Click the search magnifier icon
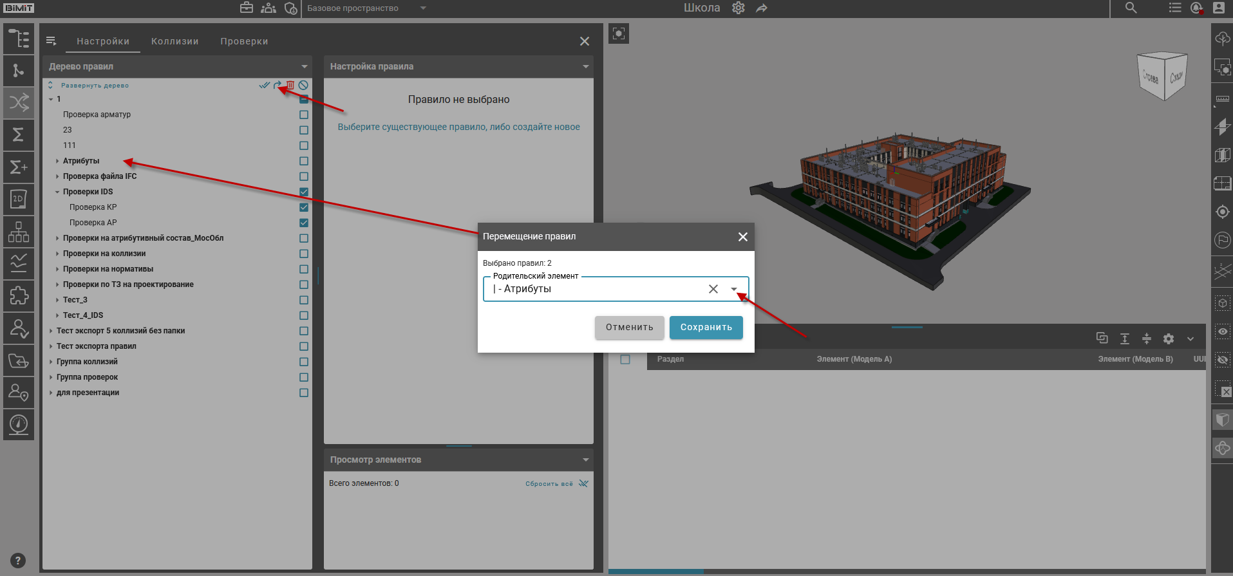 pos(1131,8)
